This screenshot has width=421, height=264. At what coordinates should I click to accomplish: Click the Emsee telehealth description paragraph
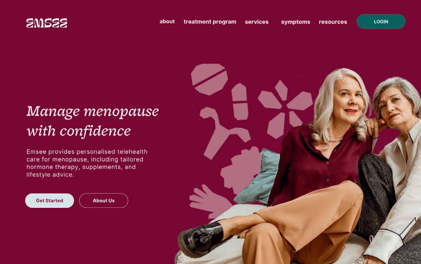click(x=87, y=163)
